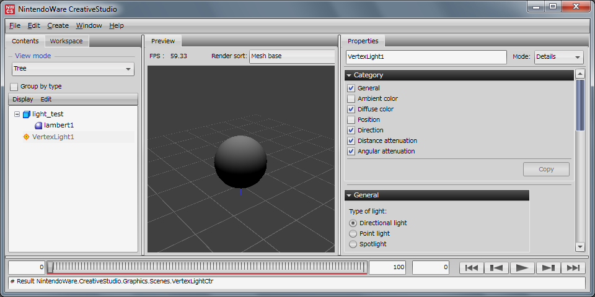Enable the Ambient color checkbox

tap(351, 99)
